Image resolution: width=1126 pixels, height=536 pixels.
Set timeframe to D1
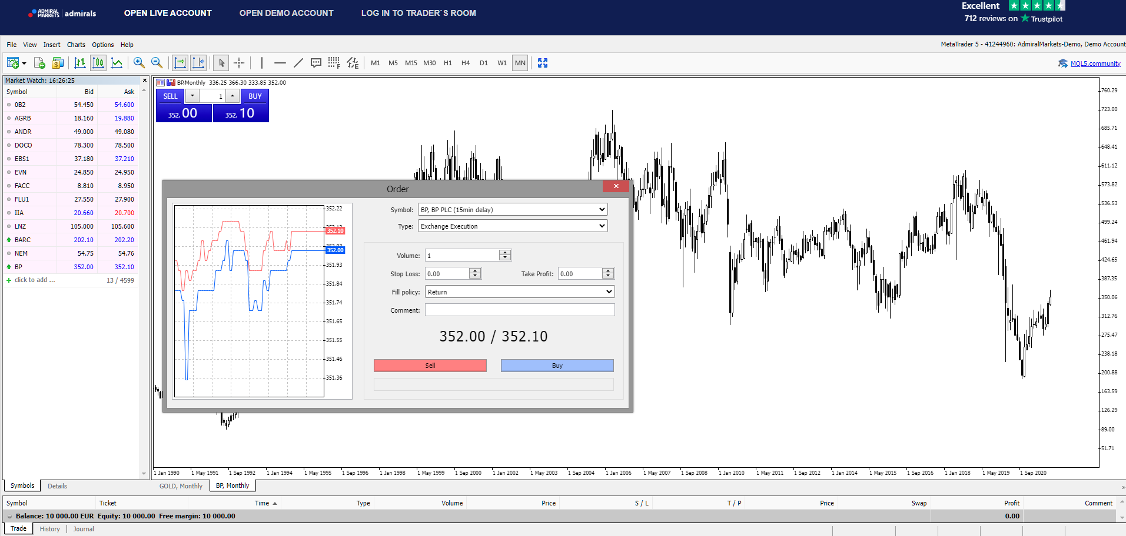click(x=484, y=63)
